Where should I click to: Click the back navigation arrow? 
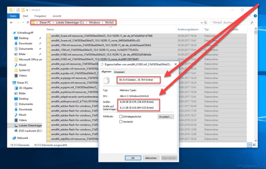pos(11,23)
